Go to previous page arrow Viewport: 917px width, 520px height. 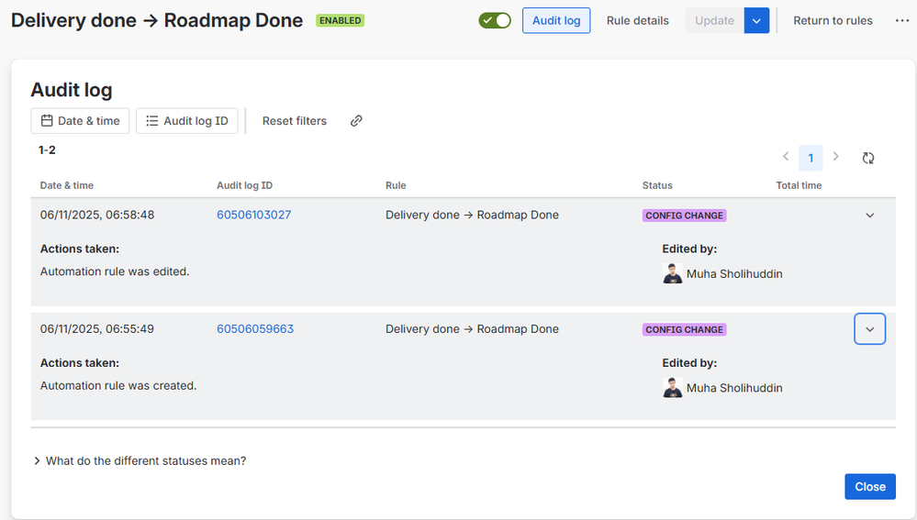[786, 157]
